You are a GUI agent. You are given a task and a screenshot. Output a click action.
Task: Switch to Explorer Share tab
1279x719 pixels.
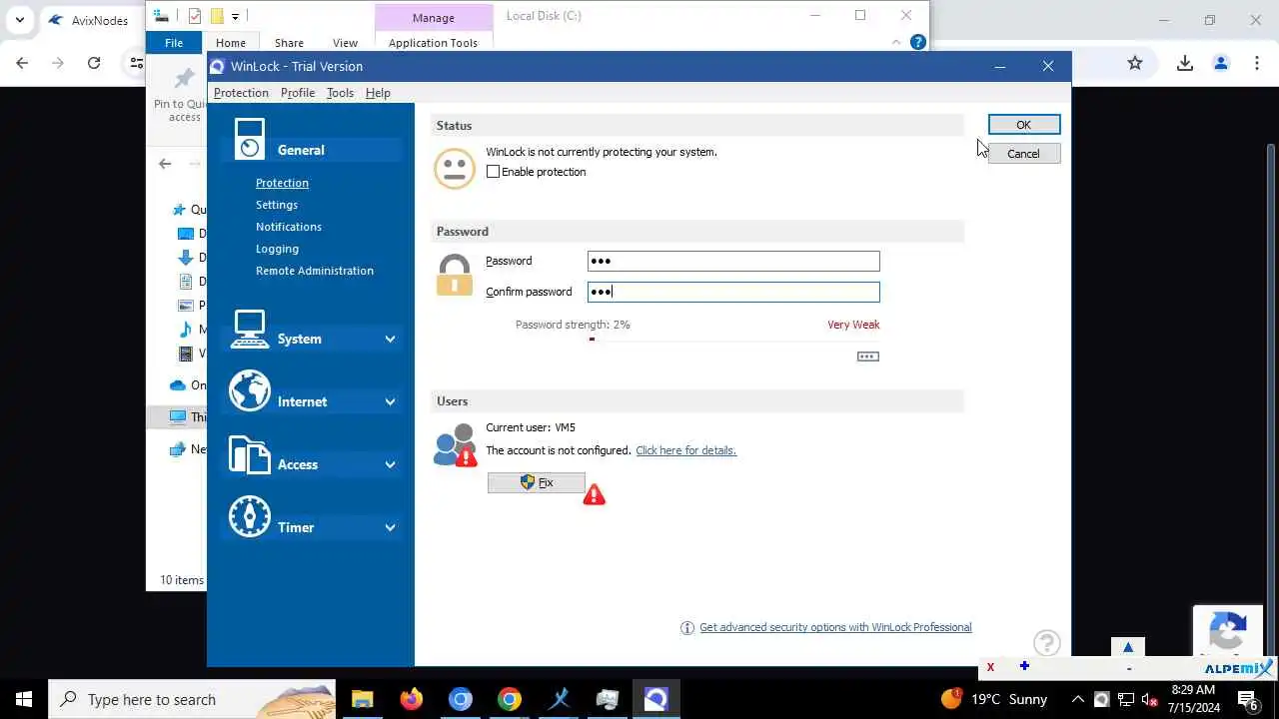pyautogui.click(x=289, y=43)
